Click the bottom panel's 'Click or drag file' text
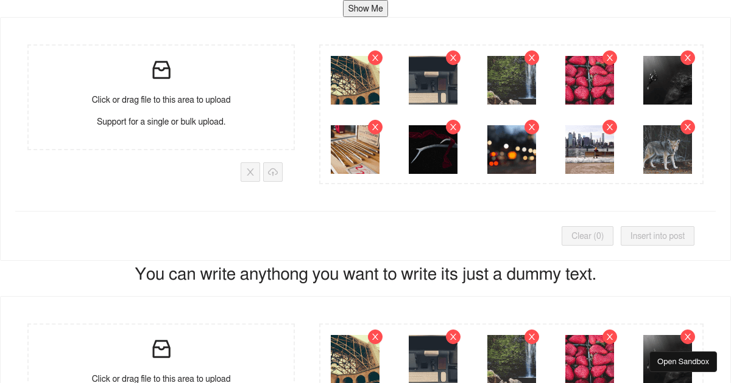This screenshot has height=383, width=731. [161, 378]
